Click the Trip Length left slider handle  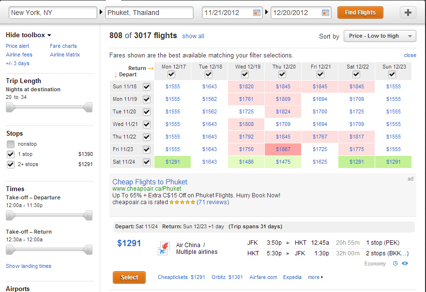10,107
